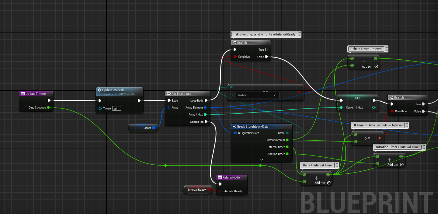
Task: Click the 'If Timer + Delta Seconds >= Interval' comment bubble
Action: pos(379,125)
